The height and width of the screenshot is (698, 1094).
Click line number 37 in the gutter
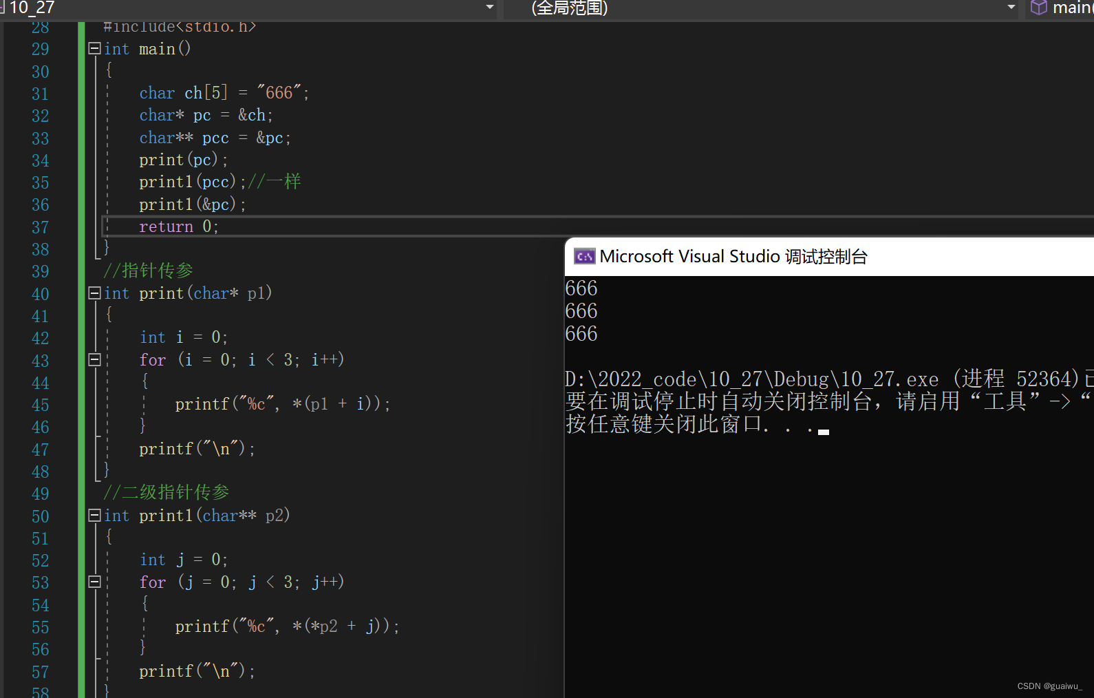[x=41, y=227]
